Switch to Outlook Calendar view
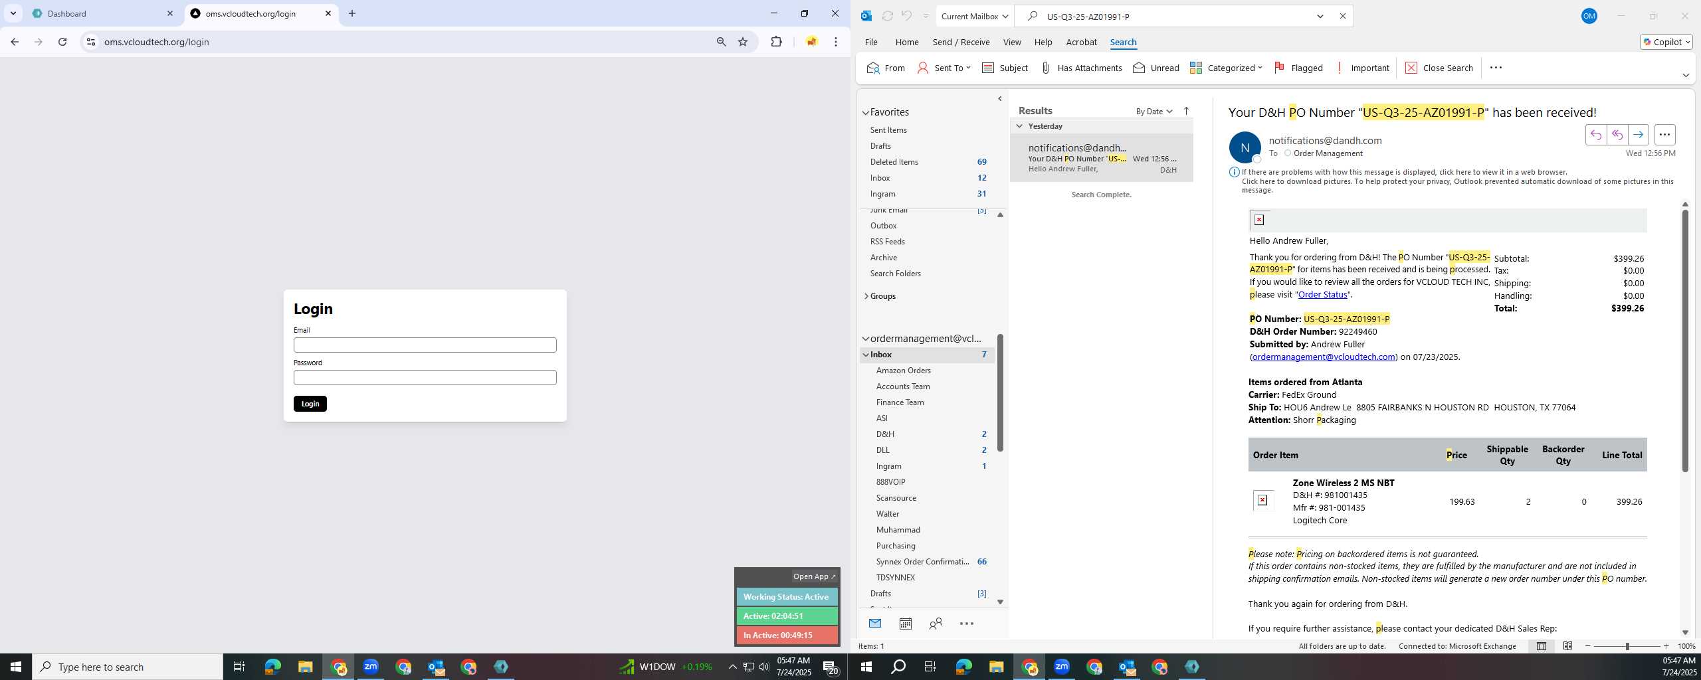Screen dimensions: 1701x680 pos(905,624)
